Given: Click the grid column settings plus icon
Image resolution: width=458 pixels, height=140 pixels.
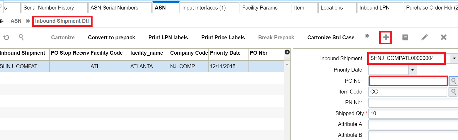Looking at the screenshot, I should click(287, 52).
